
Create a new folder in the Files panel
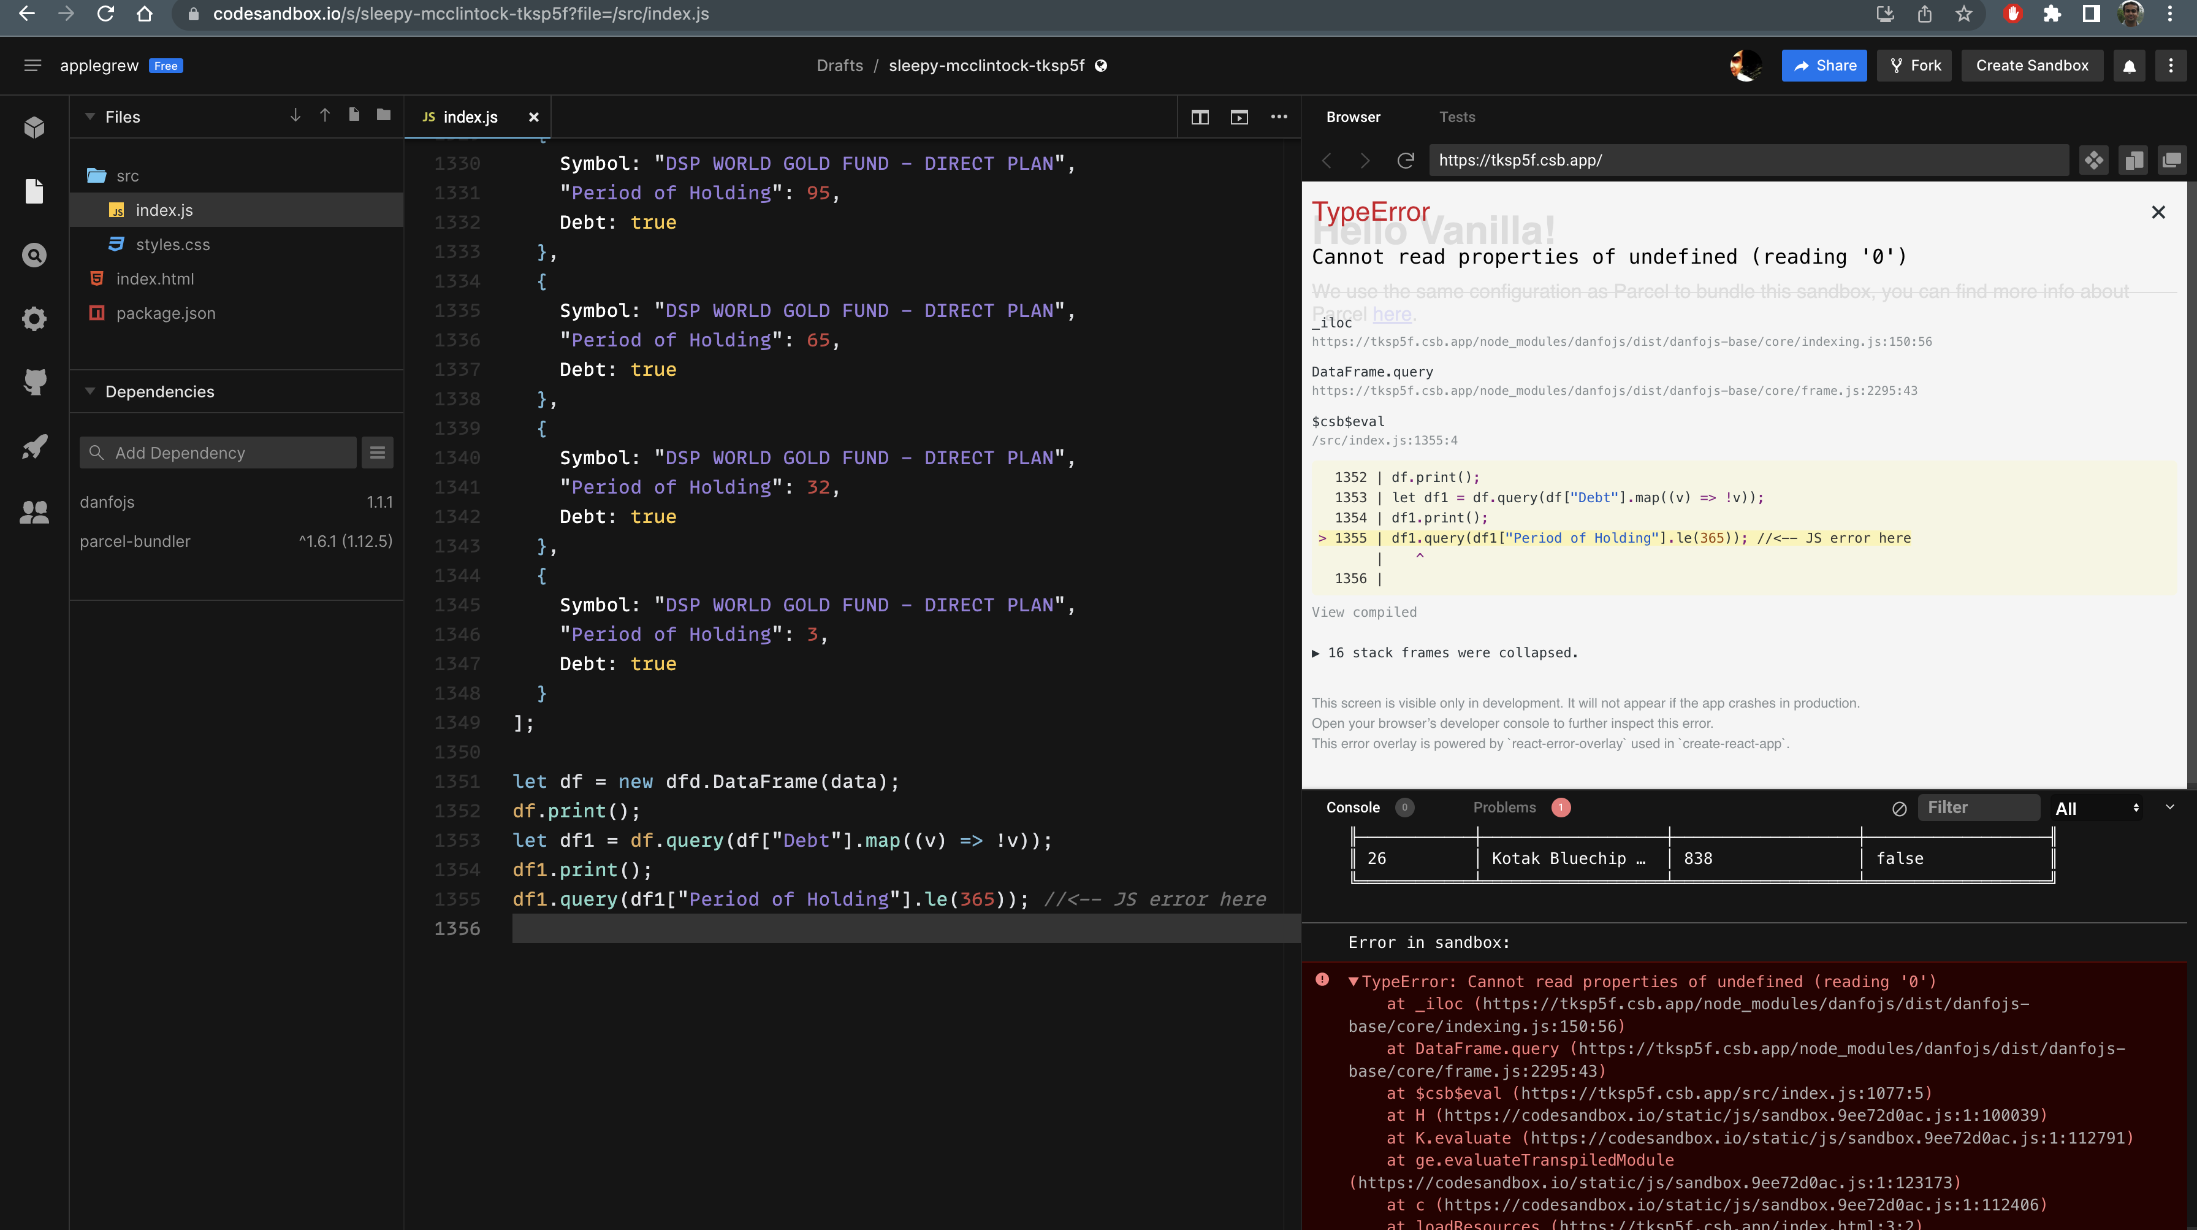coord(383,115)
